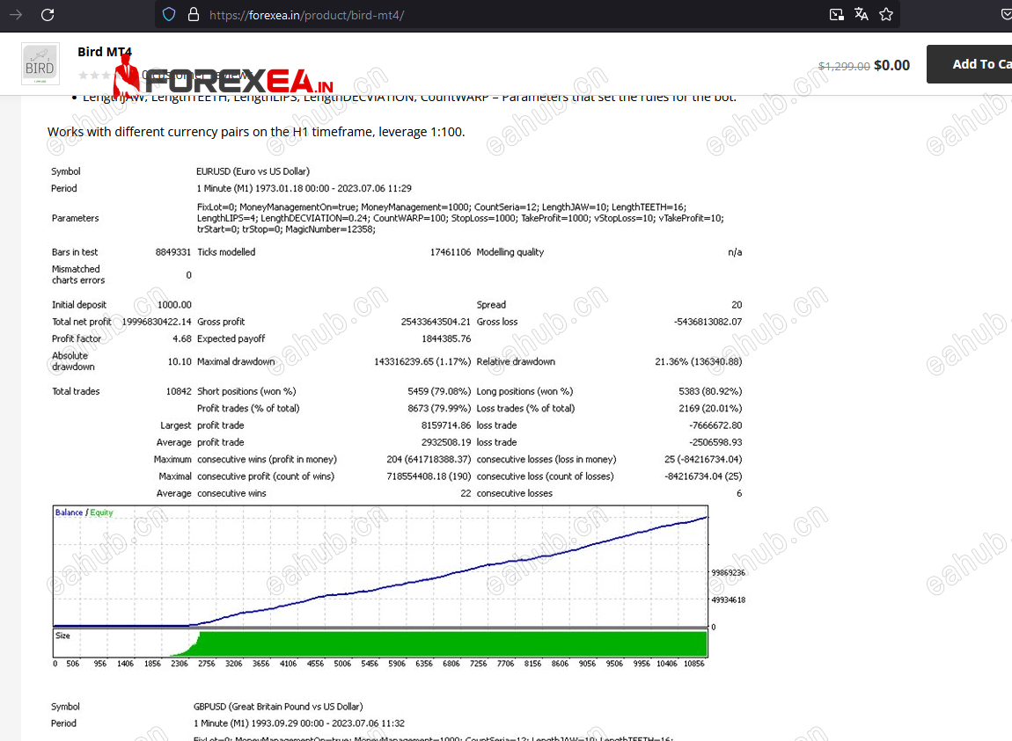This screenshot has width=1012, height=741.
Task: Reload the page with refresh icon
Action: pos(48,14)
